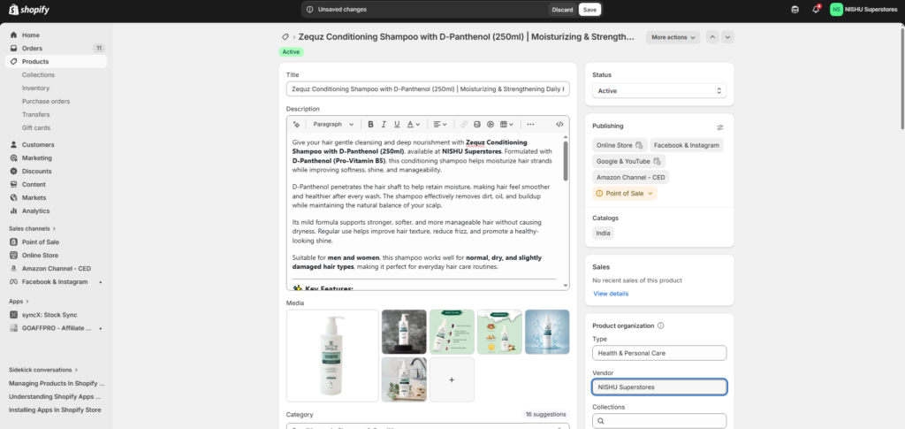Open Installing Apps In Shopify Store conversation

(x=55, y=410)
